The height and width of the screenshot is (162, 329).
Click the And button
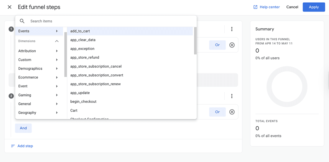23,128
